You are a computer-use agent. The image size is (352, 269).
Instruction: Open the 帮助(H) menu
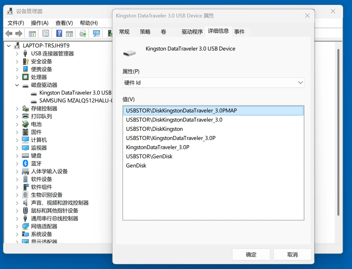pos(89,23)
